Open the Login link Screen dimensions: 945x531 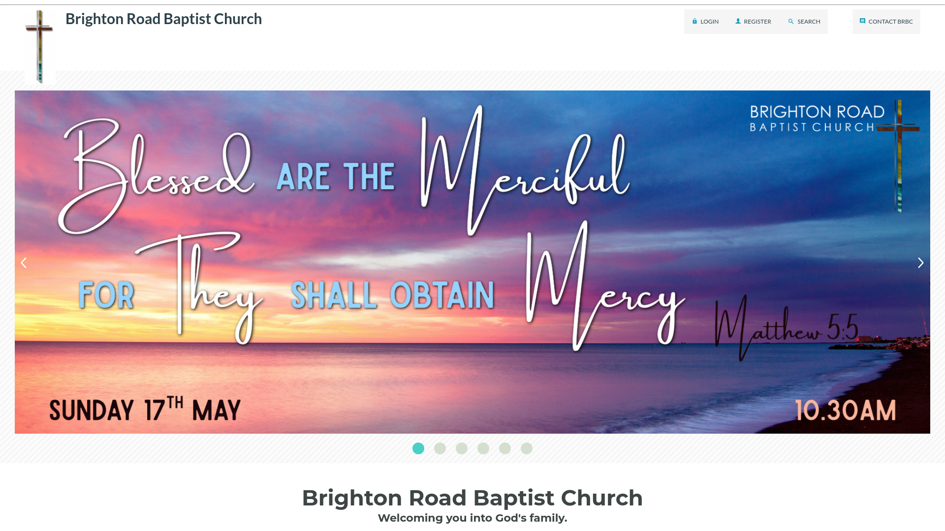point(705,22)
